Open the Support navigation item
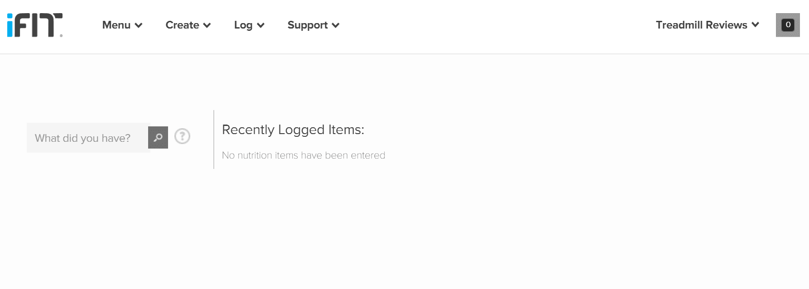809x289 pixels. coord(308,25)
